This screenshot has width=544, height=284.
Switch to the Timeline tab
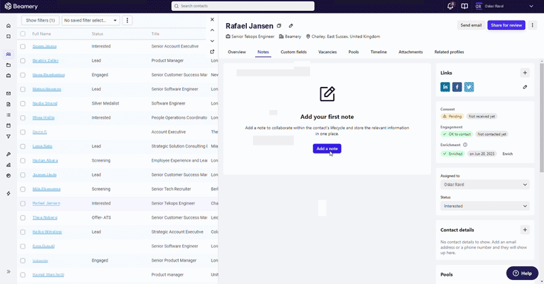pos(379,52)
